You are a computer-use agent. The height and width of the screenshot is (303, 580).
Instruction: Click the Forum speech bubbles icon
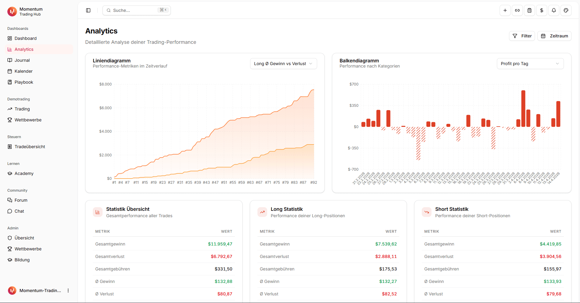[10, 200]
